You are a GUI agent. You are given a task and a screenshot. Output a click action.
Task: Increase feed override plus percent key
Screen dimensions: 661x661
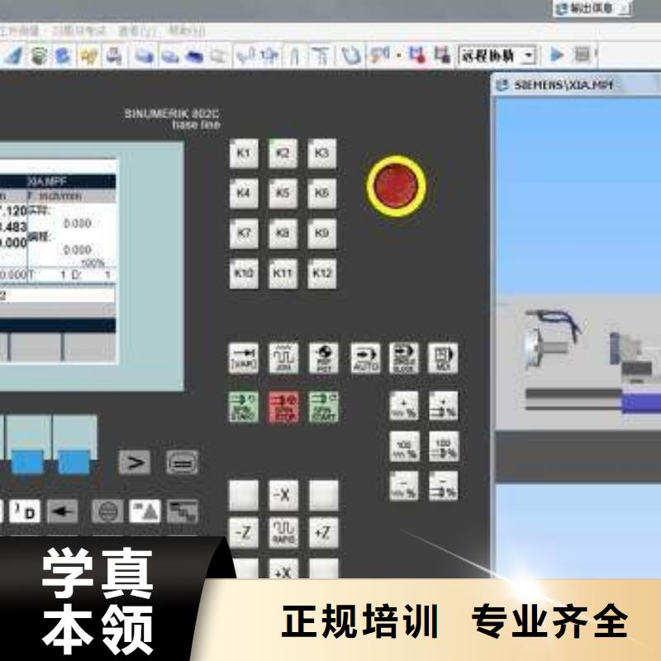click(x=404, y=406)
